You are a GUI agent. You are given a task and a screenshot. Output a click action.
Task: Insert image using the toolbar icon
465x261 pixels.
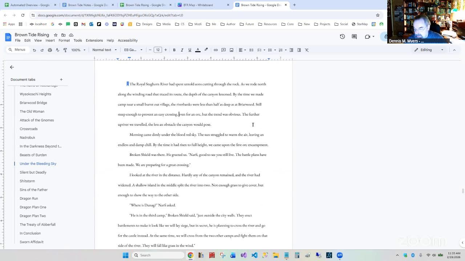[231, 50]
